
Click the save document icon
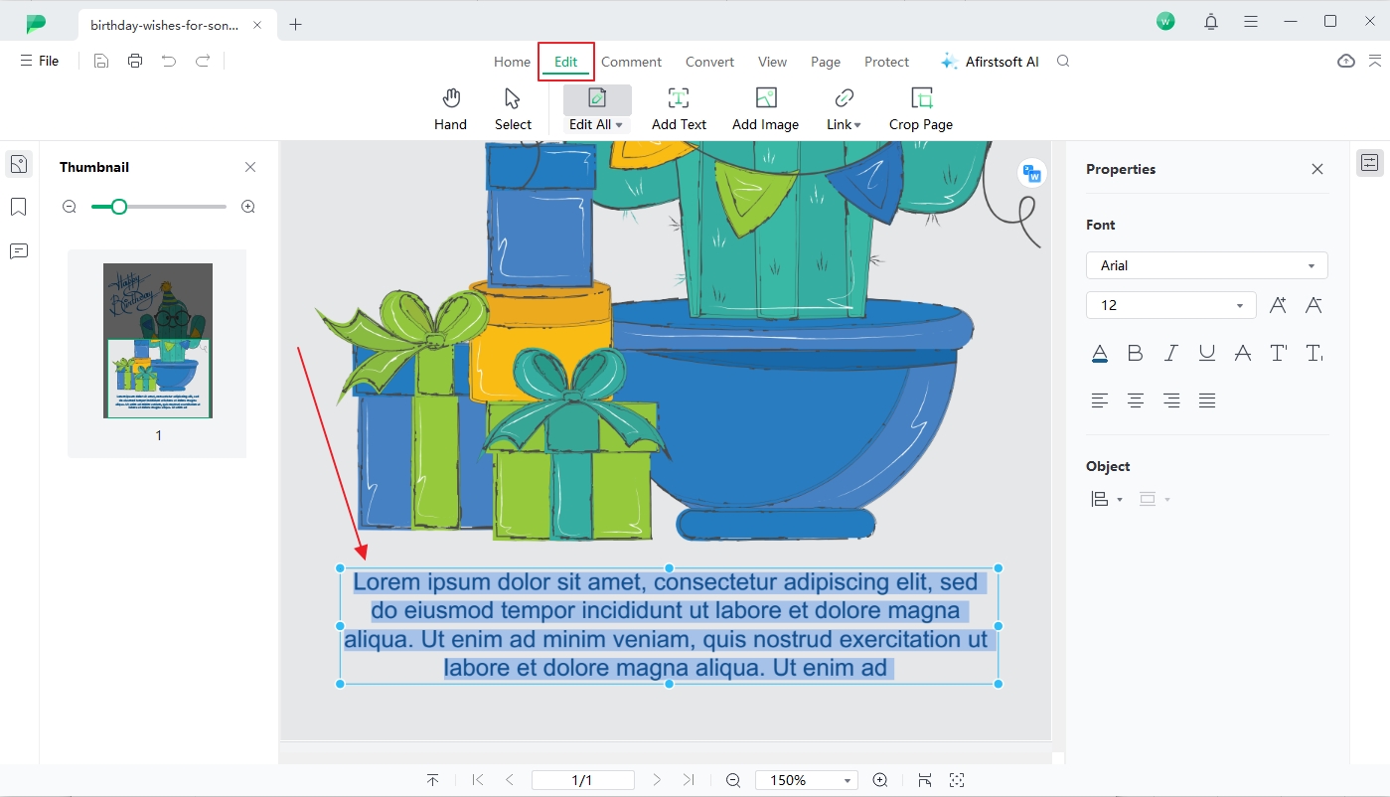pos(101,61)
